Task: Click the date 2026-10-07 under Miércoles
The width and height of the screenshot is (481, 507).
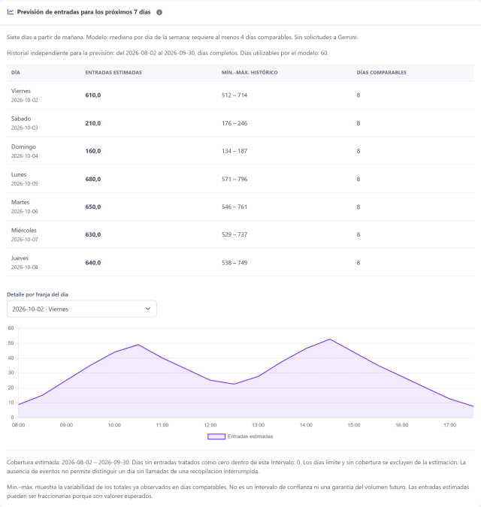Action: (25, 240)
